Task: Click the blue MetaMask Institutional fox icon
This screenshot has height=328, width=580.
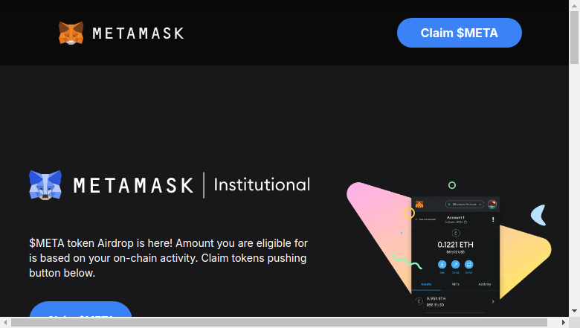Action: tap(45, 185)
